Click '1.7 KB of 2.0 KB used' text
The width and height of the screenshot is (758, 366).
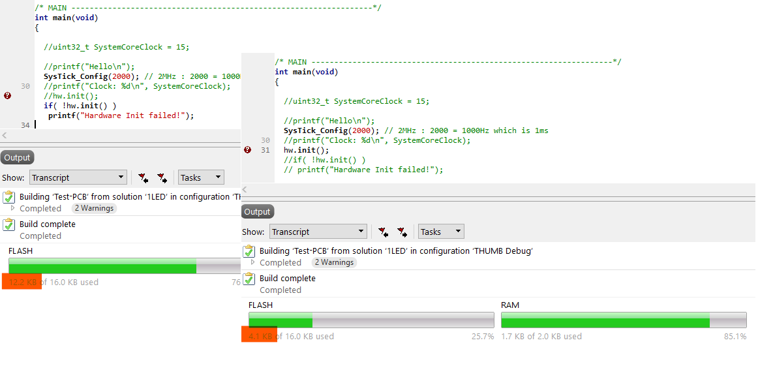(x=541, y=336)
